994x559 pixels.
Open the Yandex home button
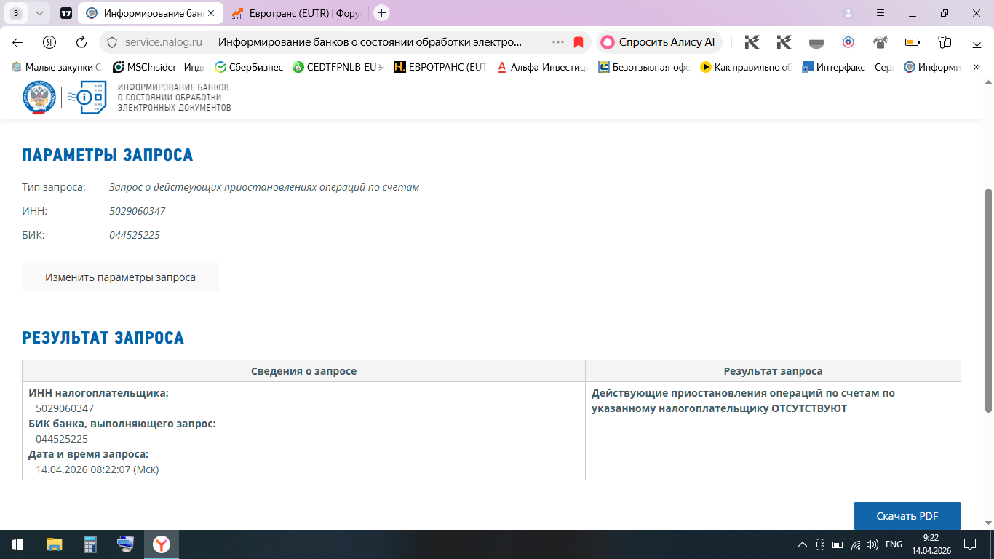(49, 42)
